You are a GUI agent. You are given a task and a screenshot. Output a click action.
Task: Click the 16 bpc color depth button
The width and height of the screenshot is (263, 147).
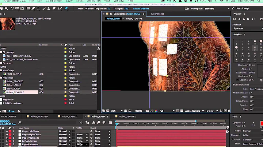pos(11,111)
